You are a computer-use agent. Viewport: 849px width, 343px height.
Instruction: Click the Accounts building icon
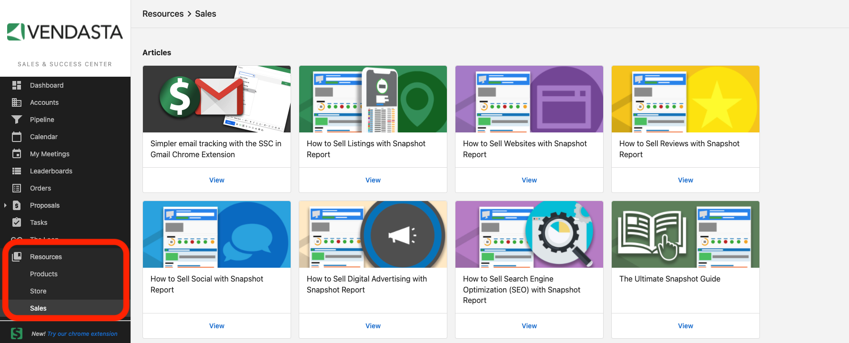pyautogui.click(x=17, y=102)
